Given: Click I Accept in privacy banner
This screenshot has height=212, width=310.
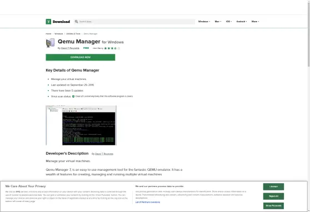Looking at the screenshot, I should [273, 186].
